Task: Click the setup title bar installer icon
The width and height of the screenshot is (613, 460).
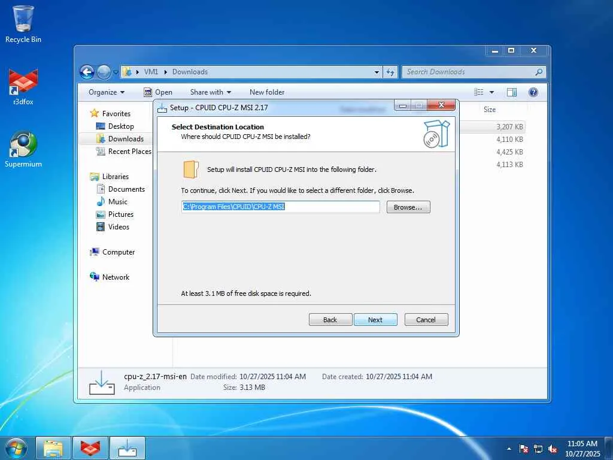Action: coord(162,108)
